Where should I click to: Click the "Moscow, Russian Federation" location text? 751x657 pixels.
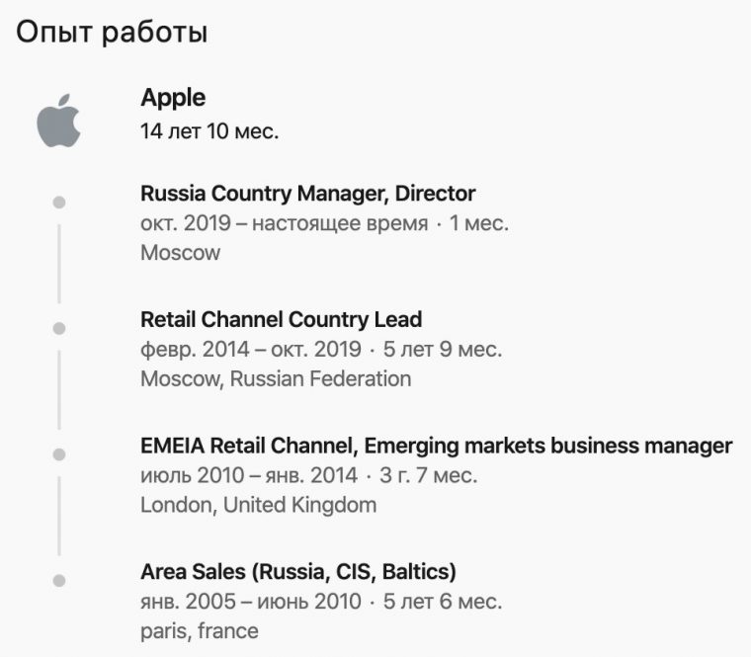[x=276, y=378]
